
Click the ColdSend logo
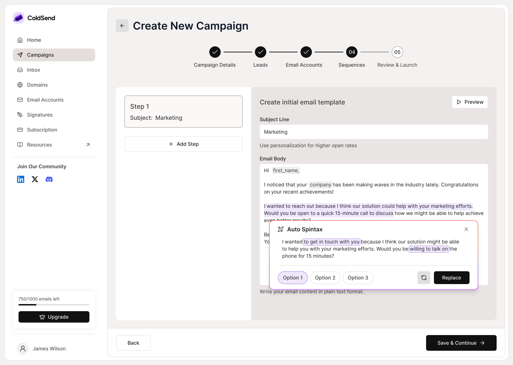(x=19, y=18)
